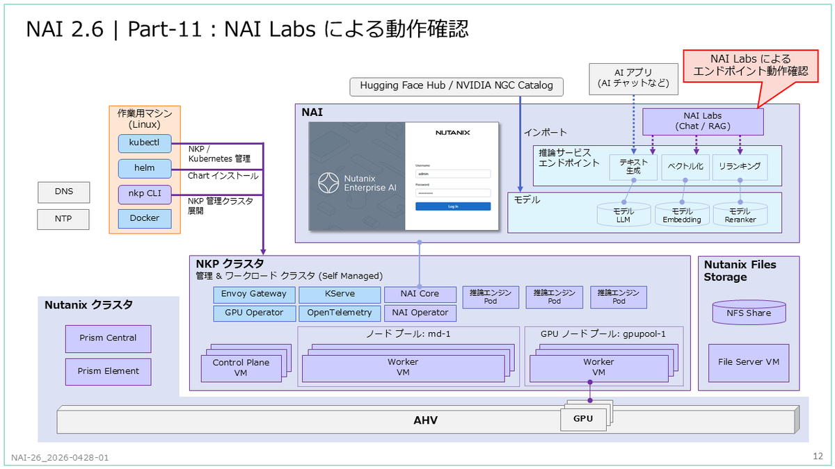Click the GPU ノード プール: gpupool-1 label
This screenshot has height=469, width=835.
coord(603,334)
